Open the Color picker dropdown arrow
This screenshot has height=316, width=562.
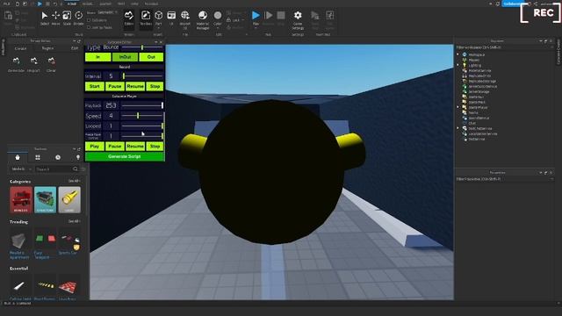pos(218,28)
